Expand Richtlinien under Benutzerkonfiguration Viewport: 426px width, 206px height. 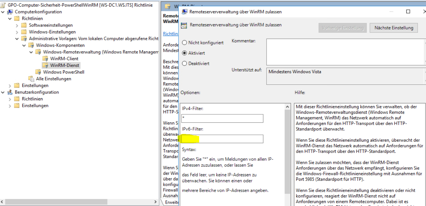pos(10,99)
